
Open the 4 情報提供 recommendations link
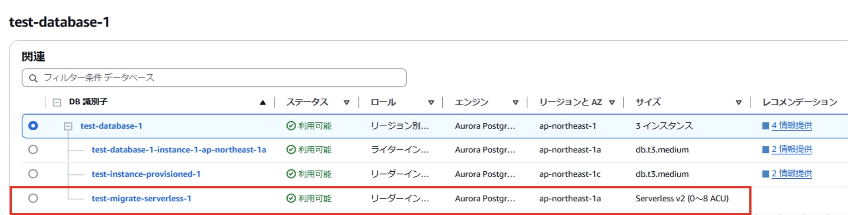click(792, 125)
